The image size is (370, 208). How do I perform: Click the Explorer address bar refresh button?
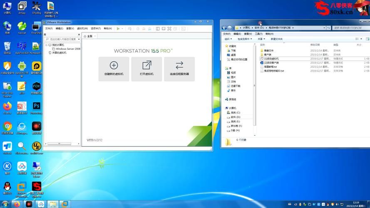point(328,28)
